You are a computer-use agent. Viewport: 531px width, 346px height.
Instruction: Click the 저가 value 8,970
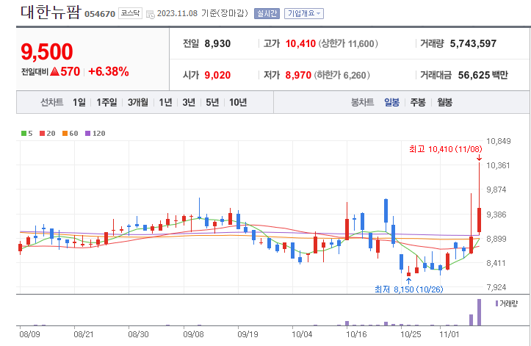[298, 75]
